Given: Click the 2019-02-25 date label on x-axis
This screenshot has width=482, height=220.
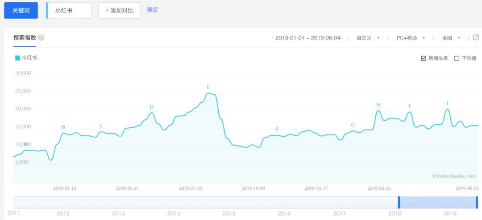Looking at the screenshot, I should 379,188.
